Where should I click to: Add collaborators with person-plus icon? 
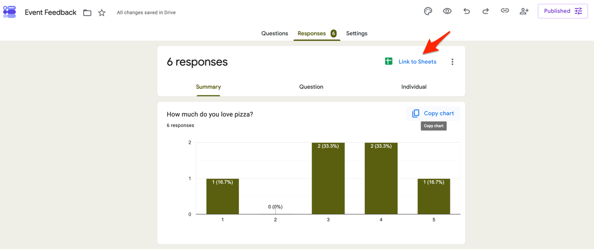(524, 11)
